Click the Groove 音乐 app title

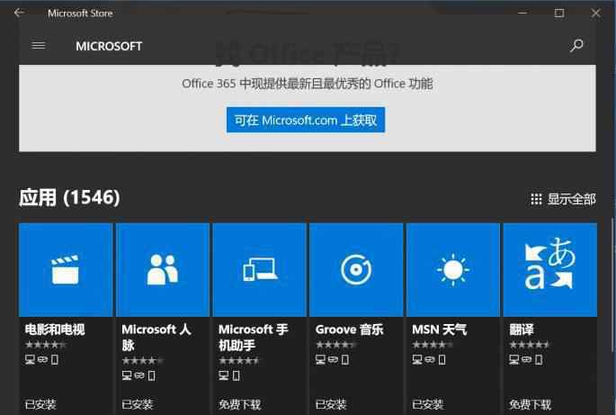tap(349, 329)
